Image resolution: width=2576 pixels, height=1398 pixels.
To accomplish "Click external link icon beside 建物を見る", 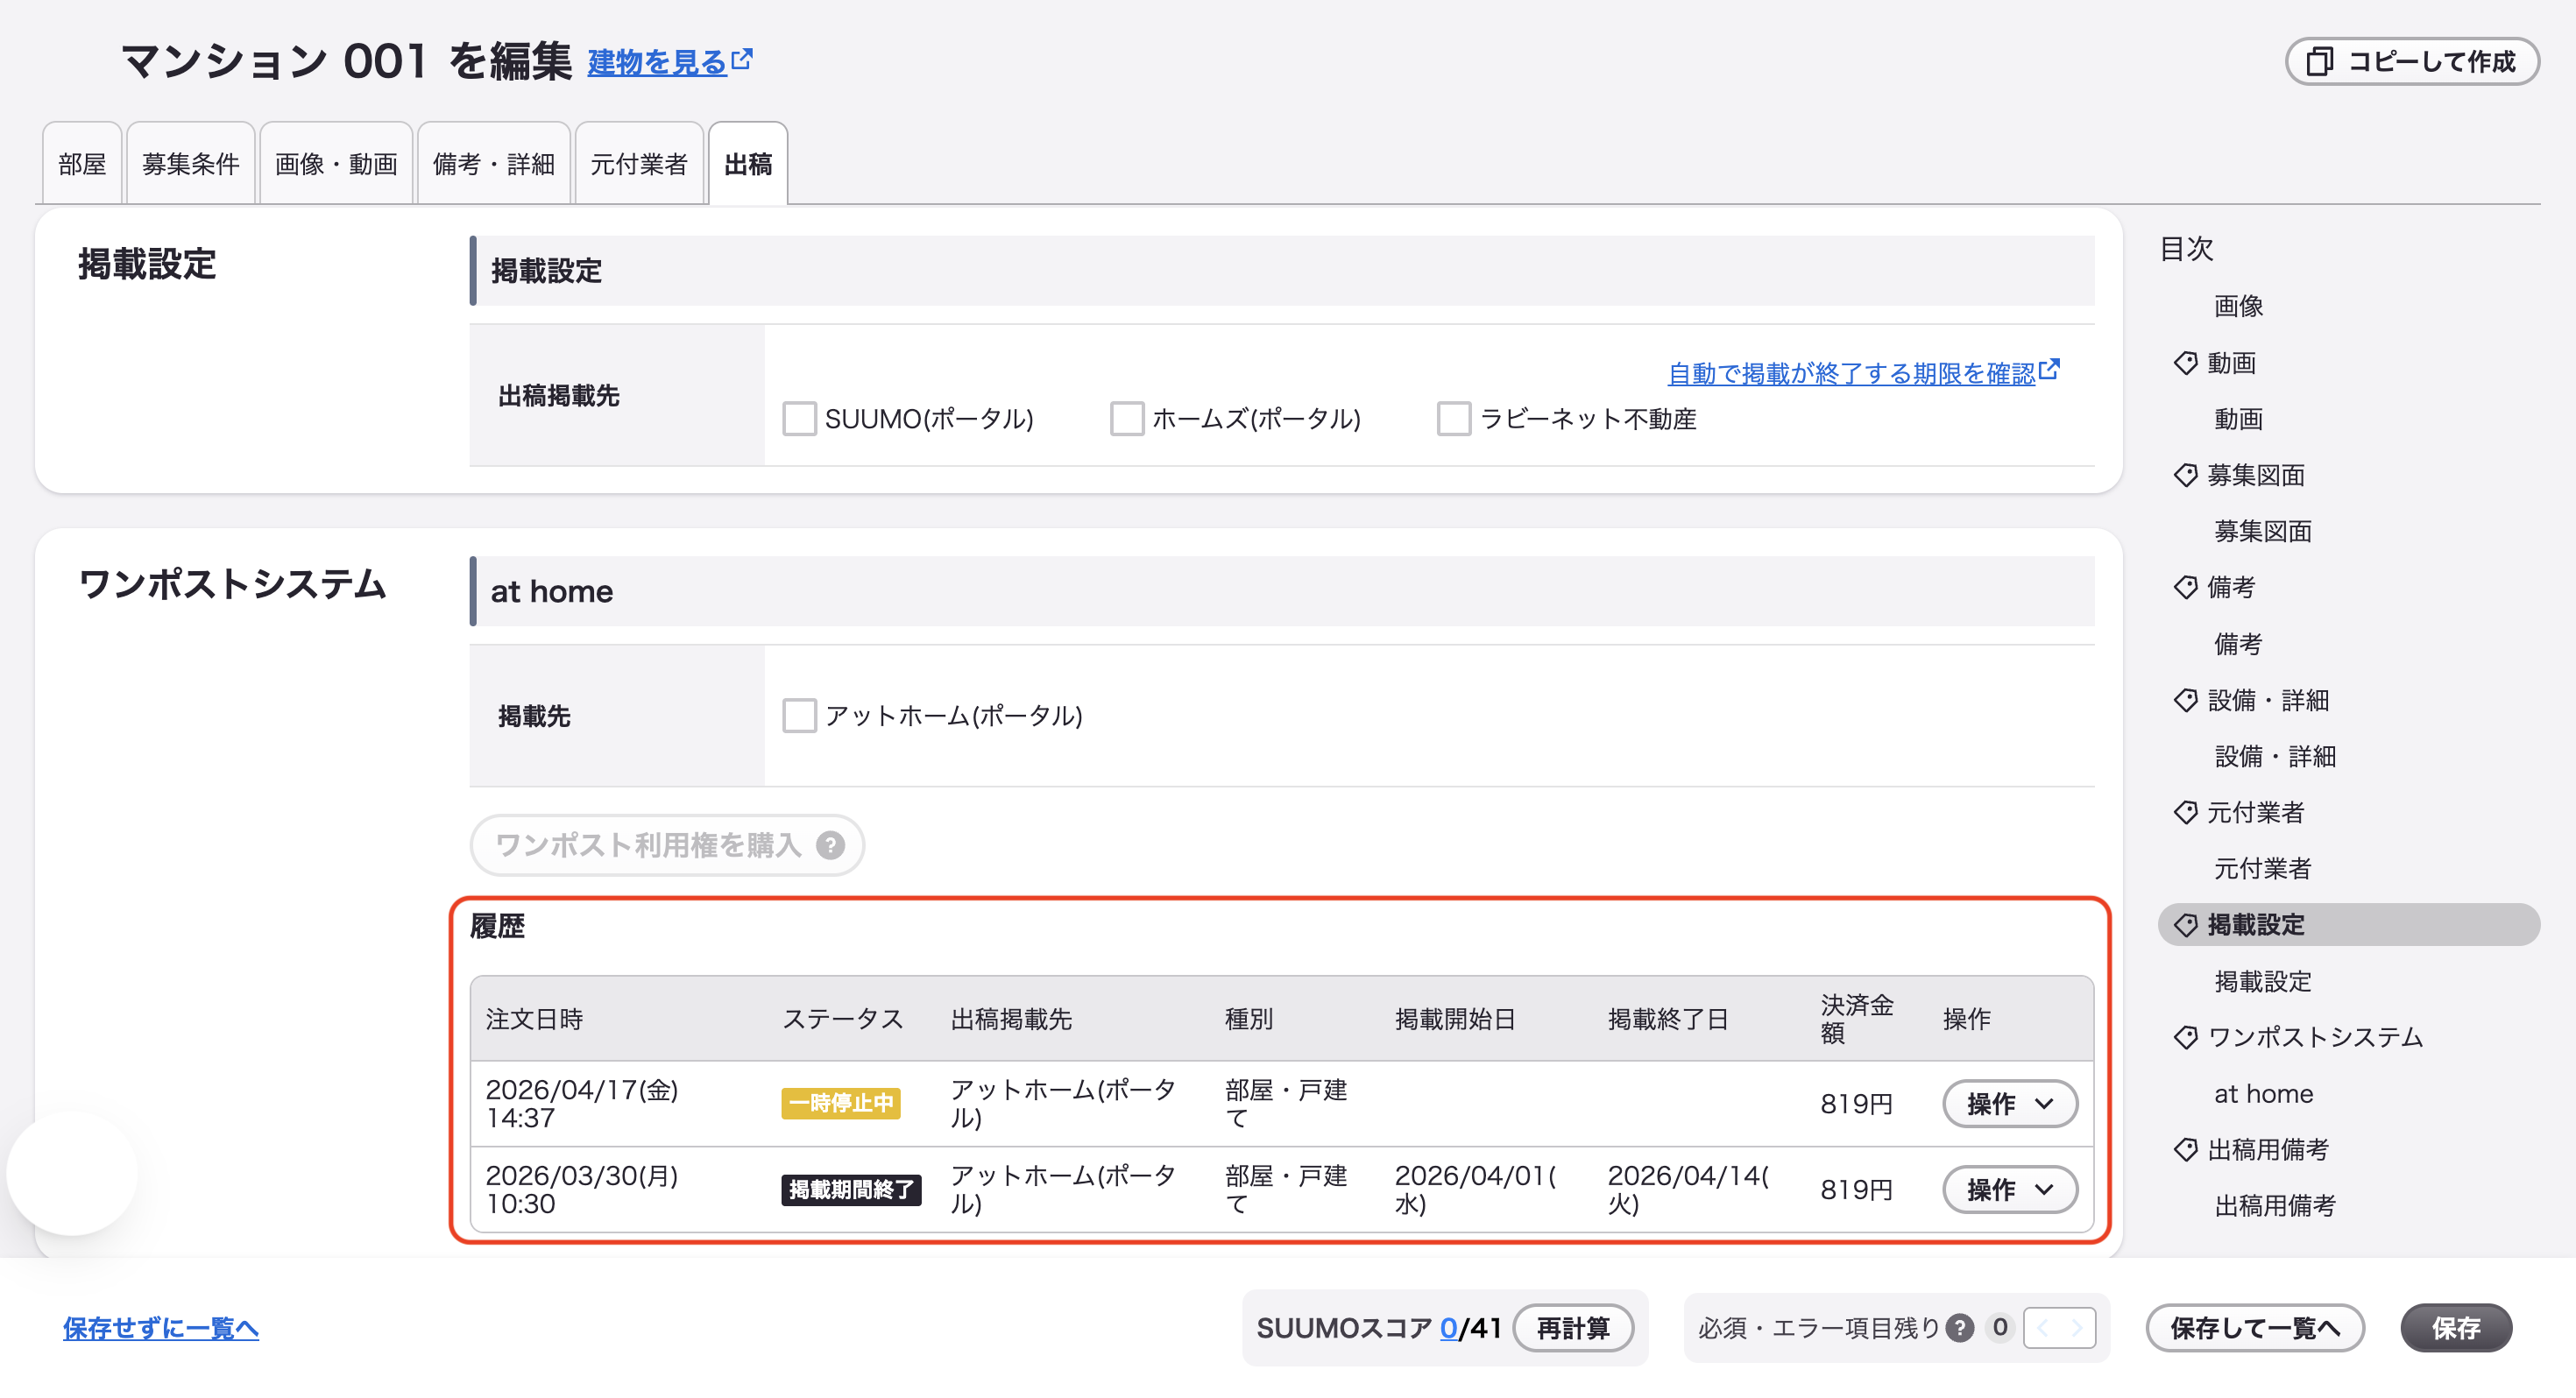I will (742, 60).
